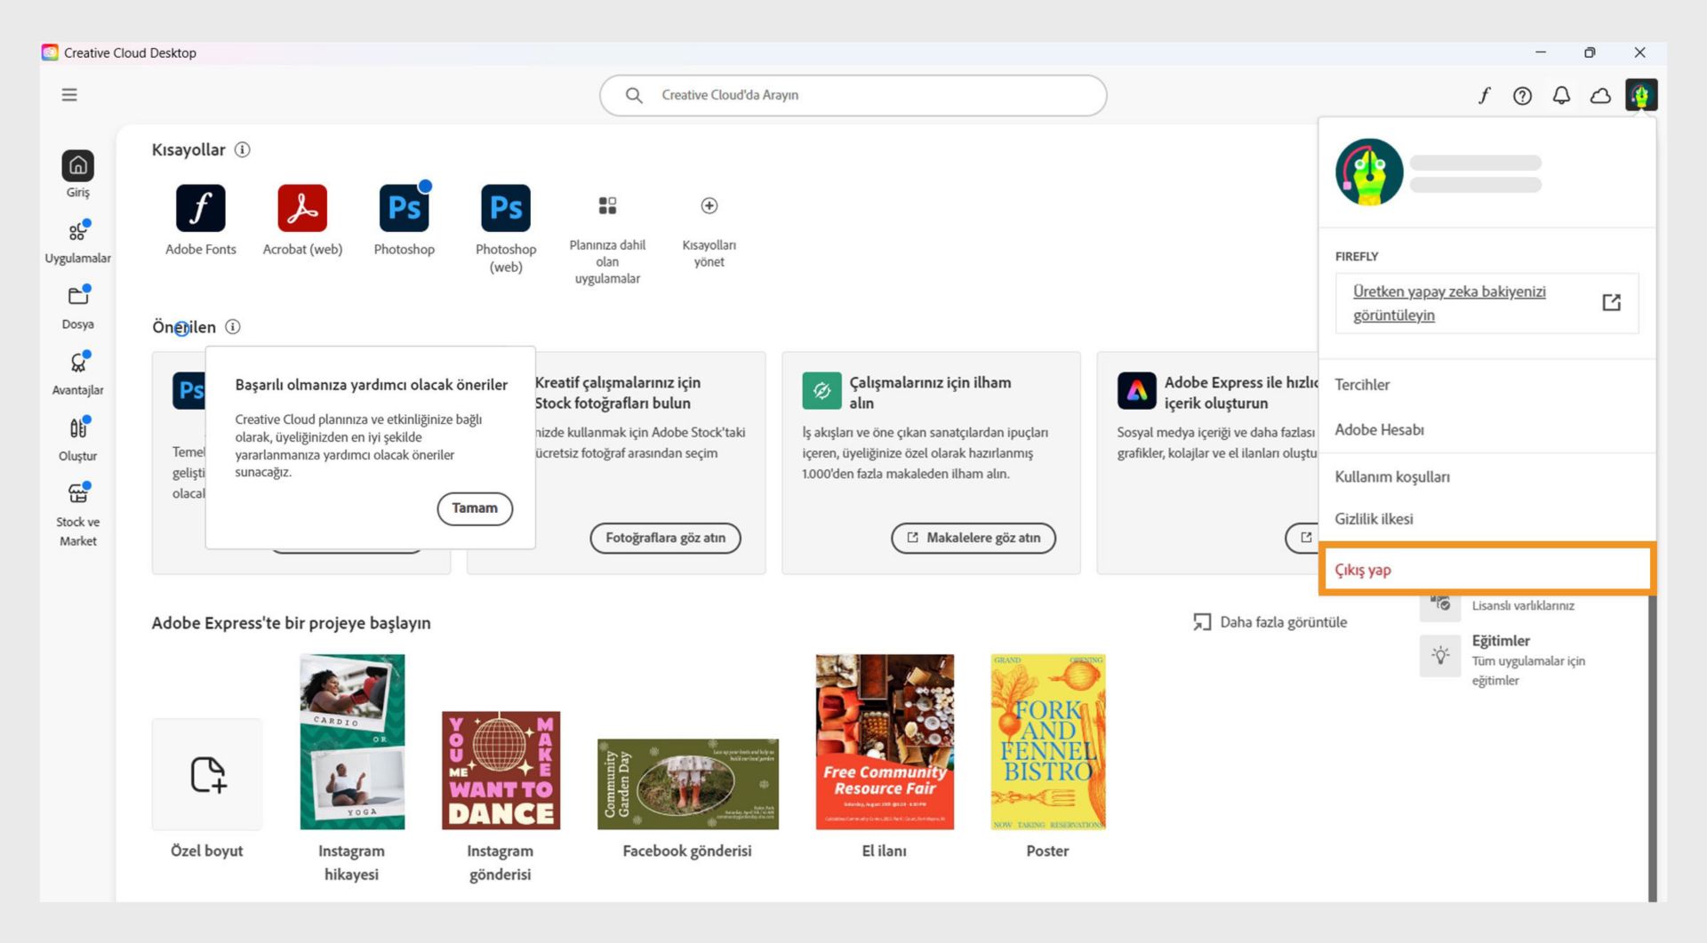The image size is (1707, 943).
Task: Select the Want To Dance Instagram gönderisi thumbnail
Action: click(501, 770)
